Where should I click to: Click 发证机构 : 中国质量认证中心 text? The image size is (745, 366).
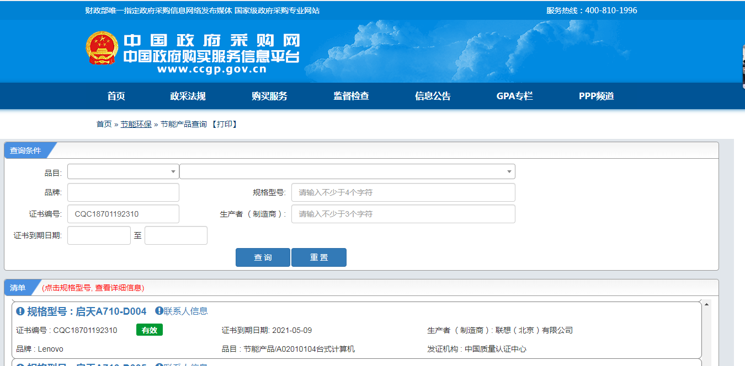(x=477, y=349)
